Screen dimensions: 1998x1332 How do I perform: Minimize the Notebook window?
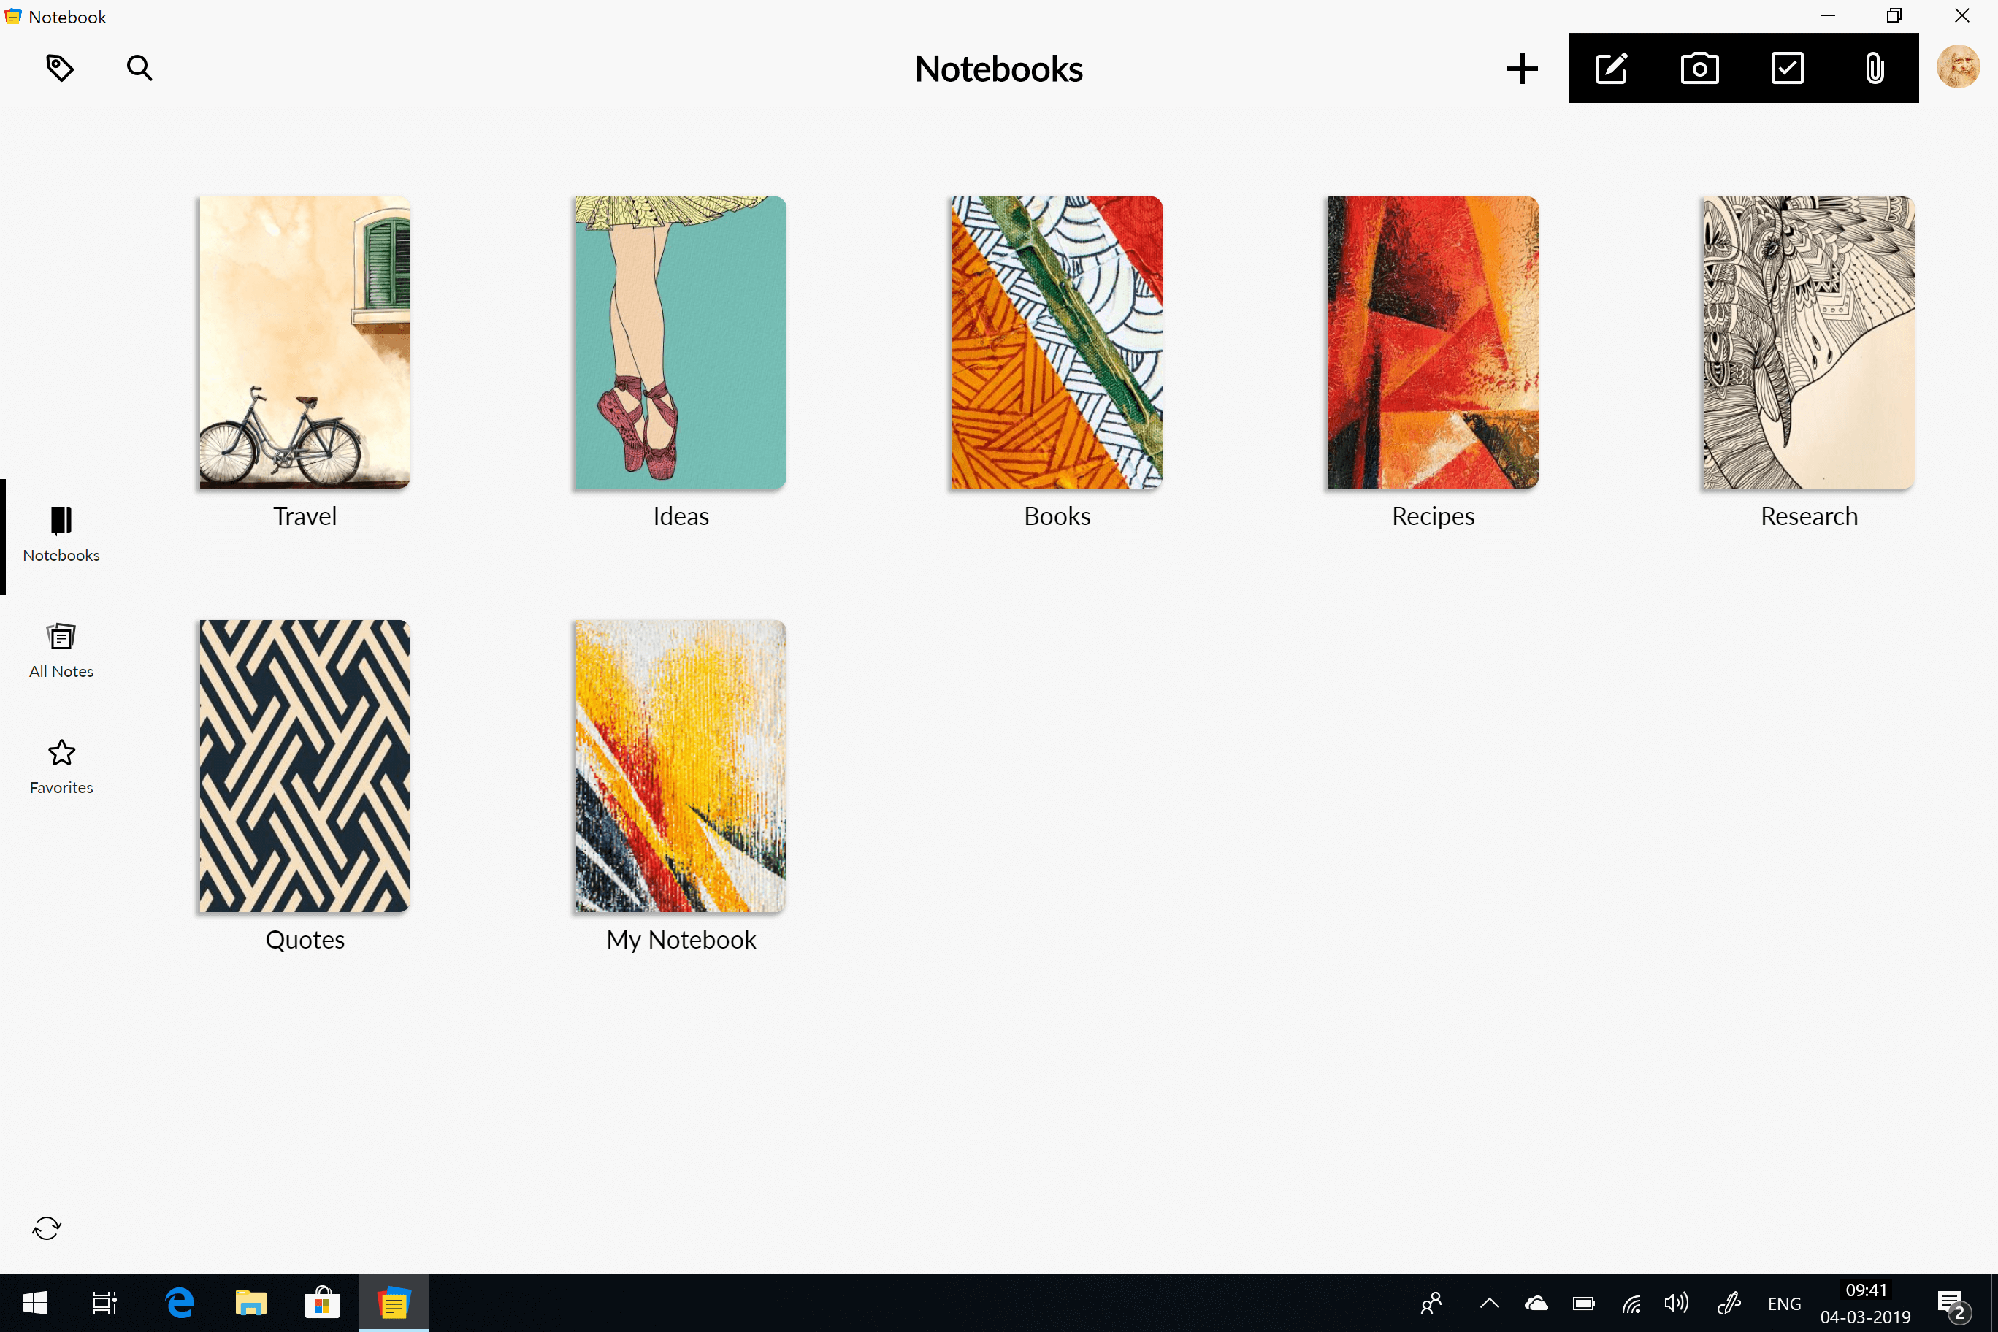(x=1828, y=16)
